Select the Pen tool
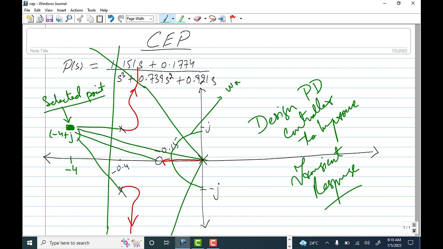Screen dimensions: 443x249 165,19
